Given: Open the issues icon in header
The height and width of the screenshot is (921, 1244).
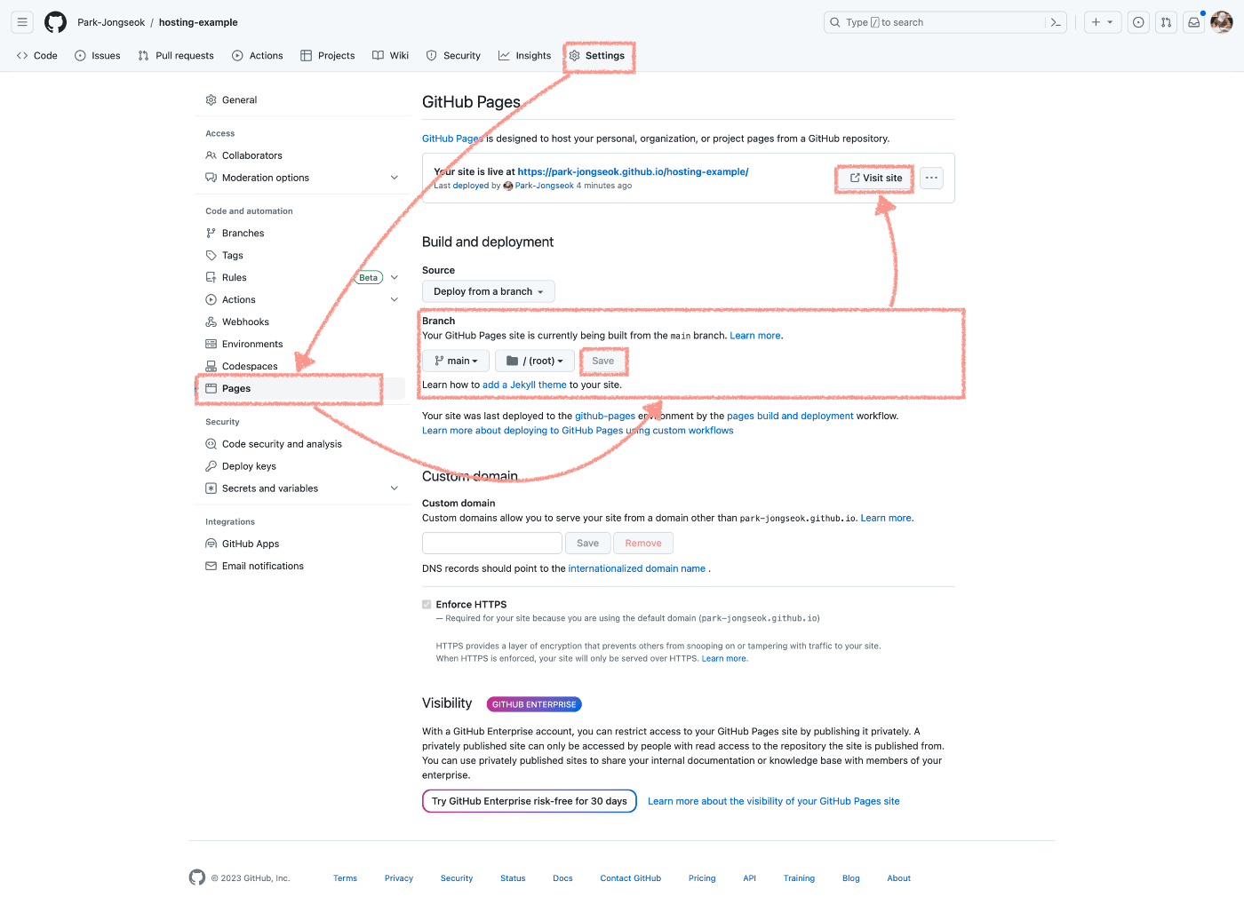Looking at the screenshot, I should [x=1138, y=22].
